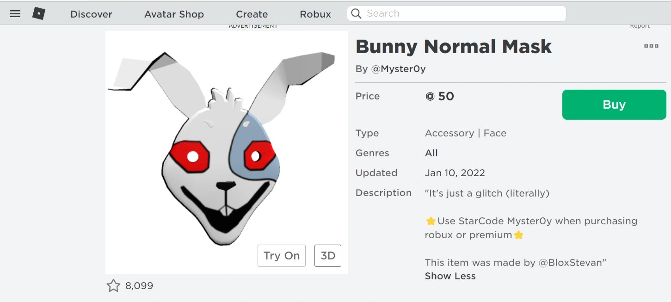Open the Discover menu item
Viewport: 671px width, 302px height.
[91, 14]
